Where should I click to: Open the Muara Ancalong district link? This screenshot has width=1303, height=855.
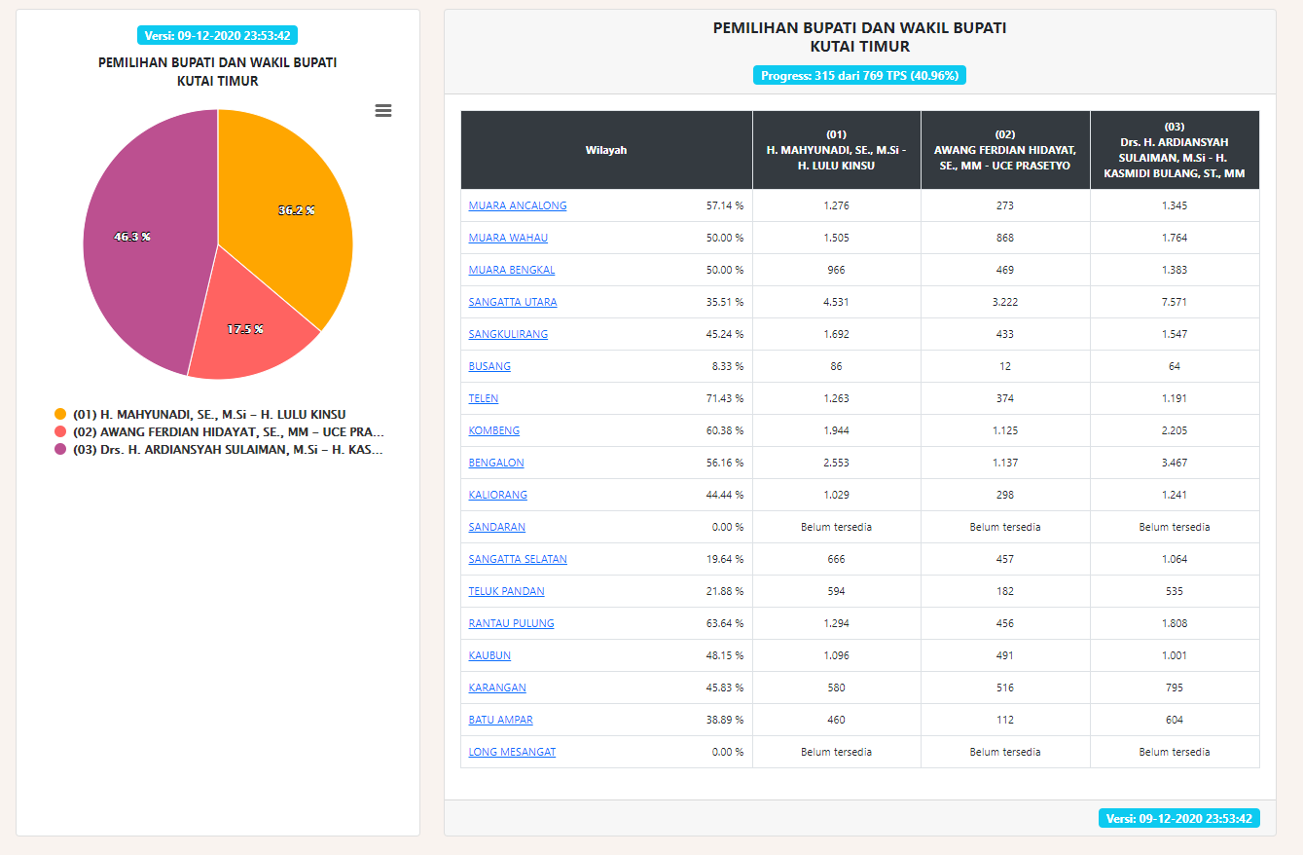click(x=518, y=205)
